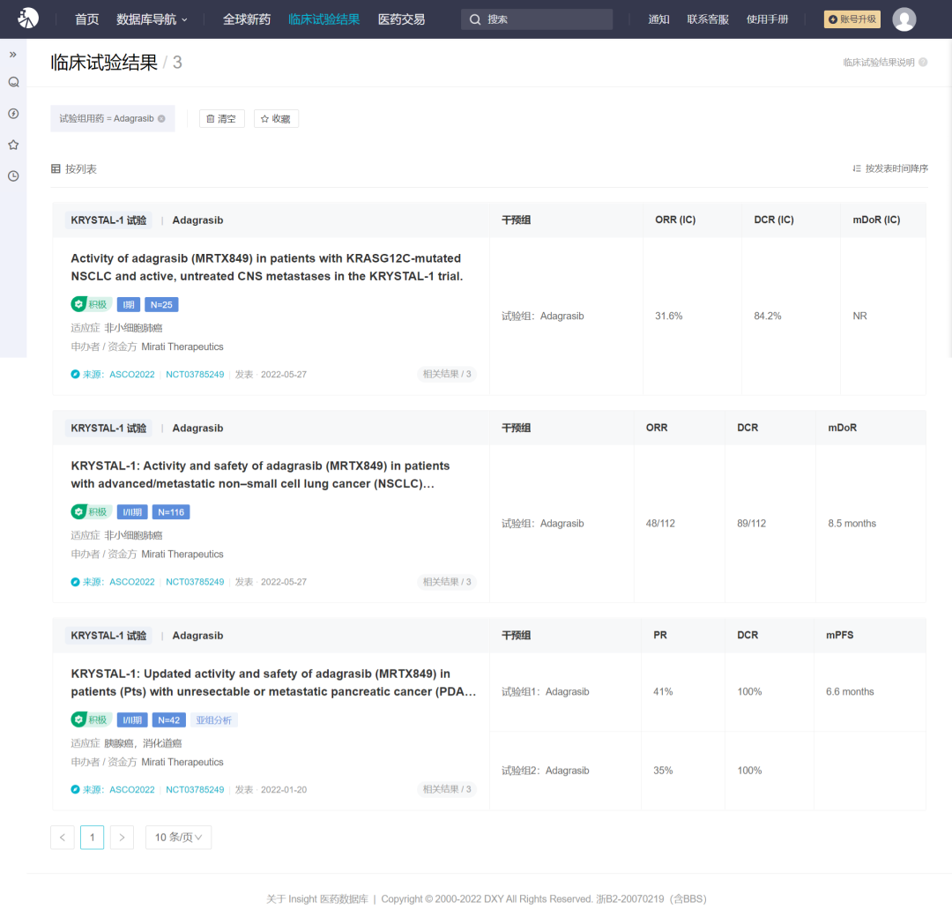Open favorites star icon in left sidebar
The image size is (952, 924).
pos(13,145)
